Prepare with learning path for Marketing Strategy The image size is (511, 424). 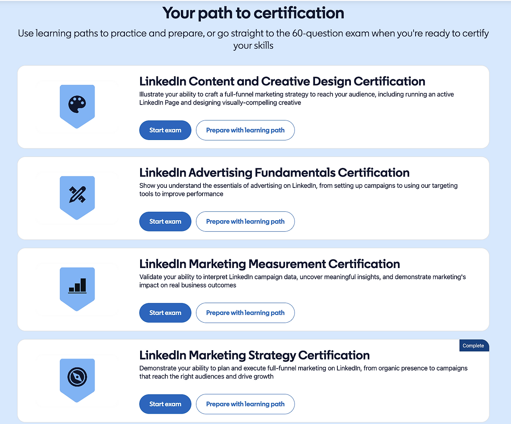[x=245, y=404]
